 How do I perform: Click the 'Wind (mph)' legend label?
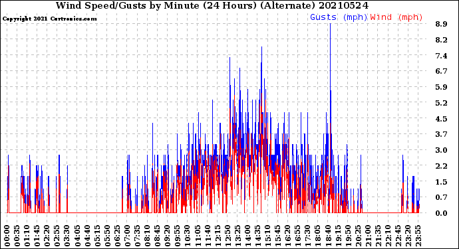pos(396,17)
